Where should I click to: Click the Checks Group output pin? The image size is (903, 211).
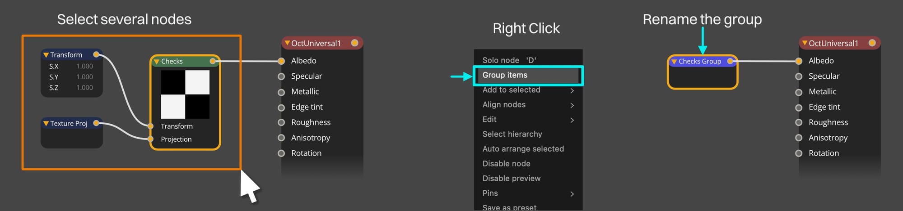click(x=730, y=61)
